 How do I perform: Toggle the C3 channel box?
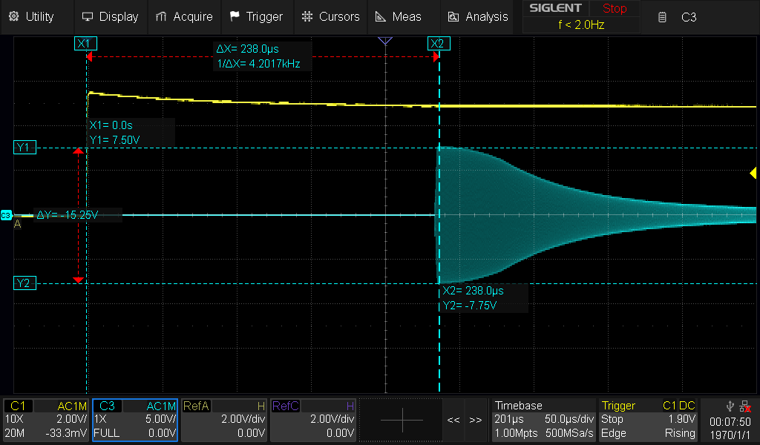(x=135, y=419)
